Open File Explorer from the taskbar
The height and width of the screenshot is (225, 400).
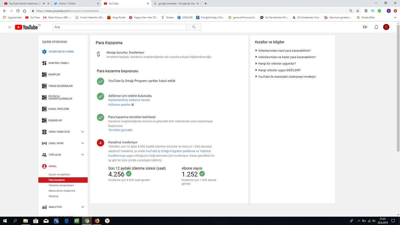pyautogui.click(x=25, y=221)
